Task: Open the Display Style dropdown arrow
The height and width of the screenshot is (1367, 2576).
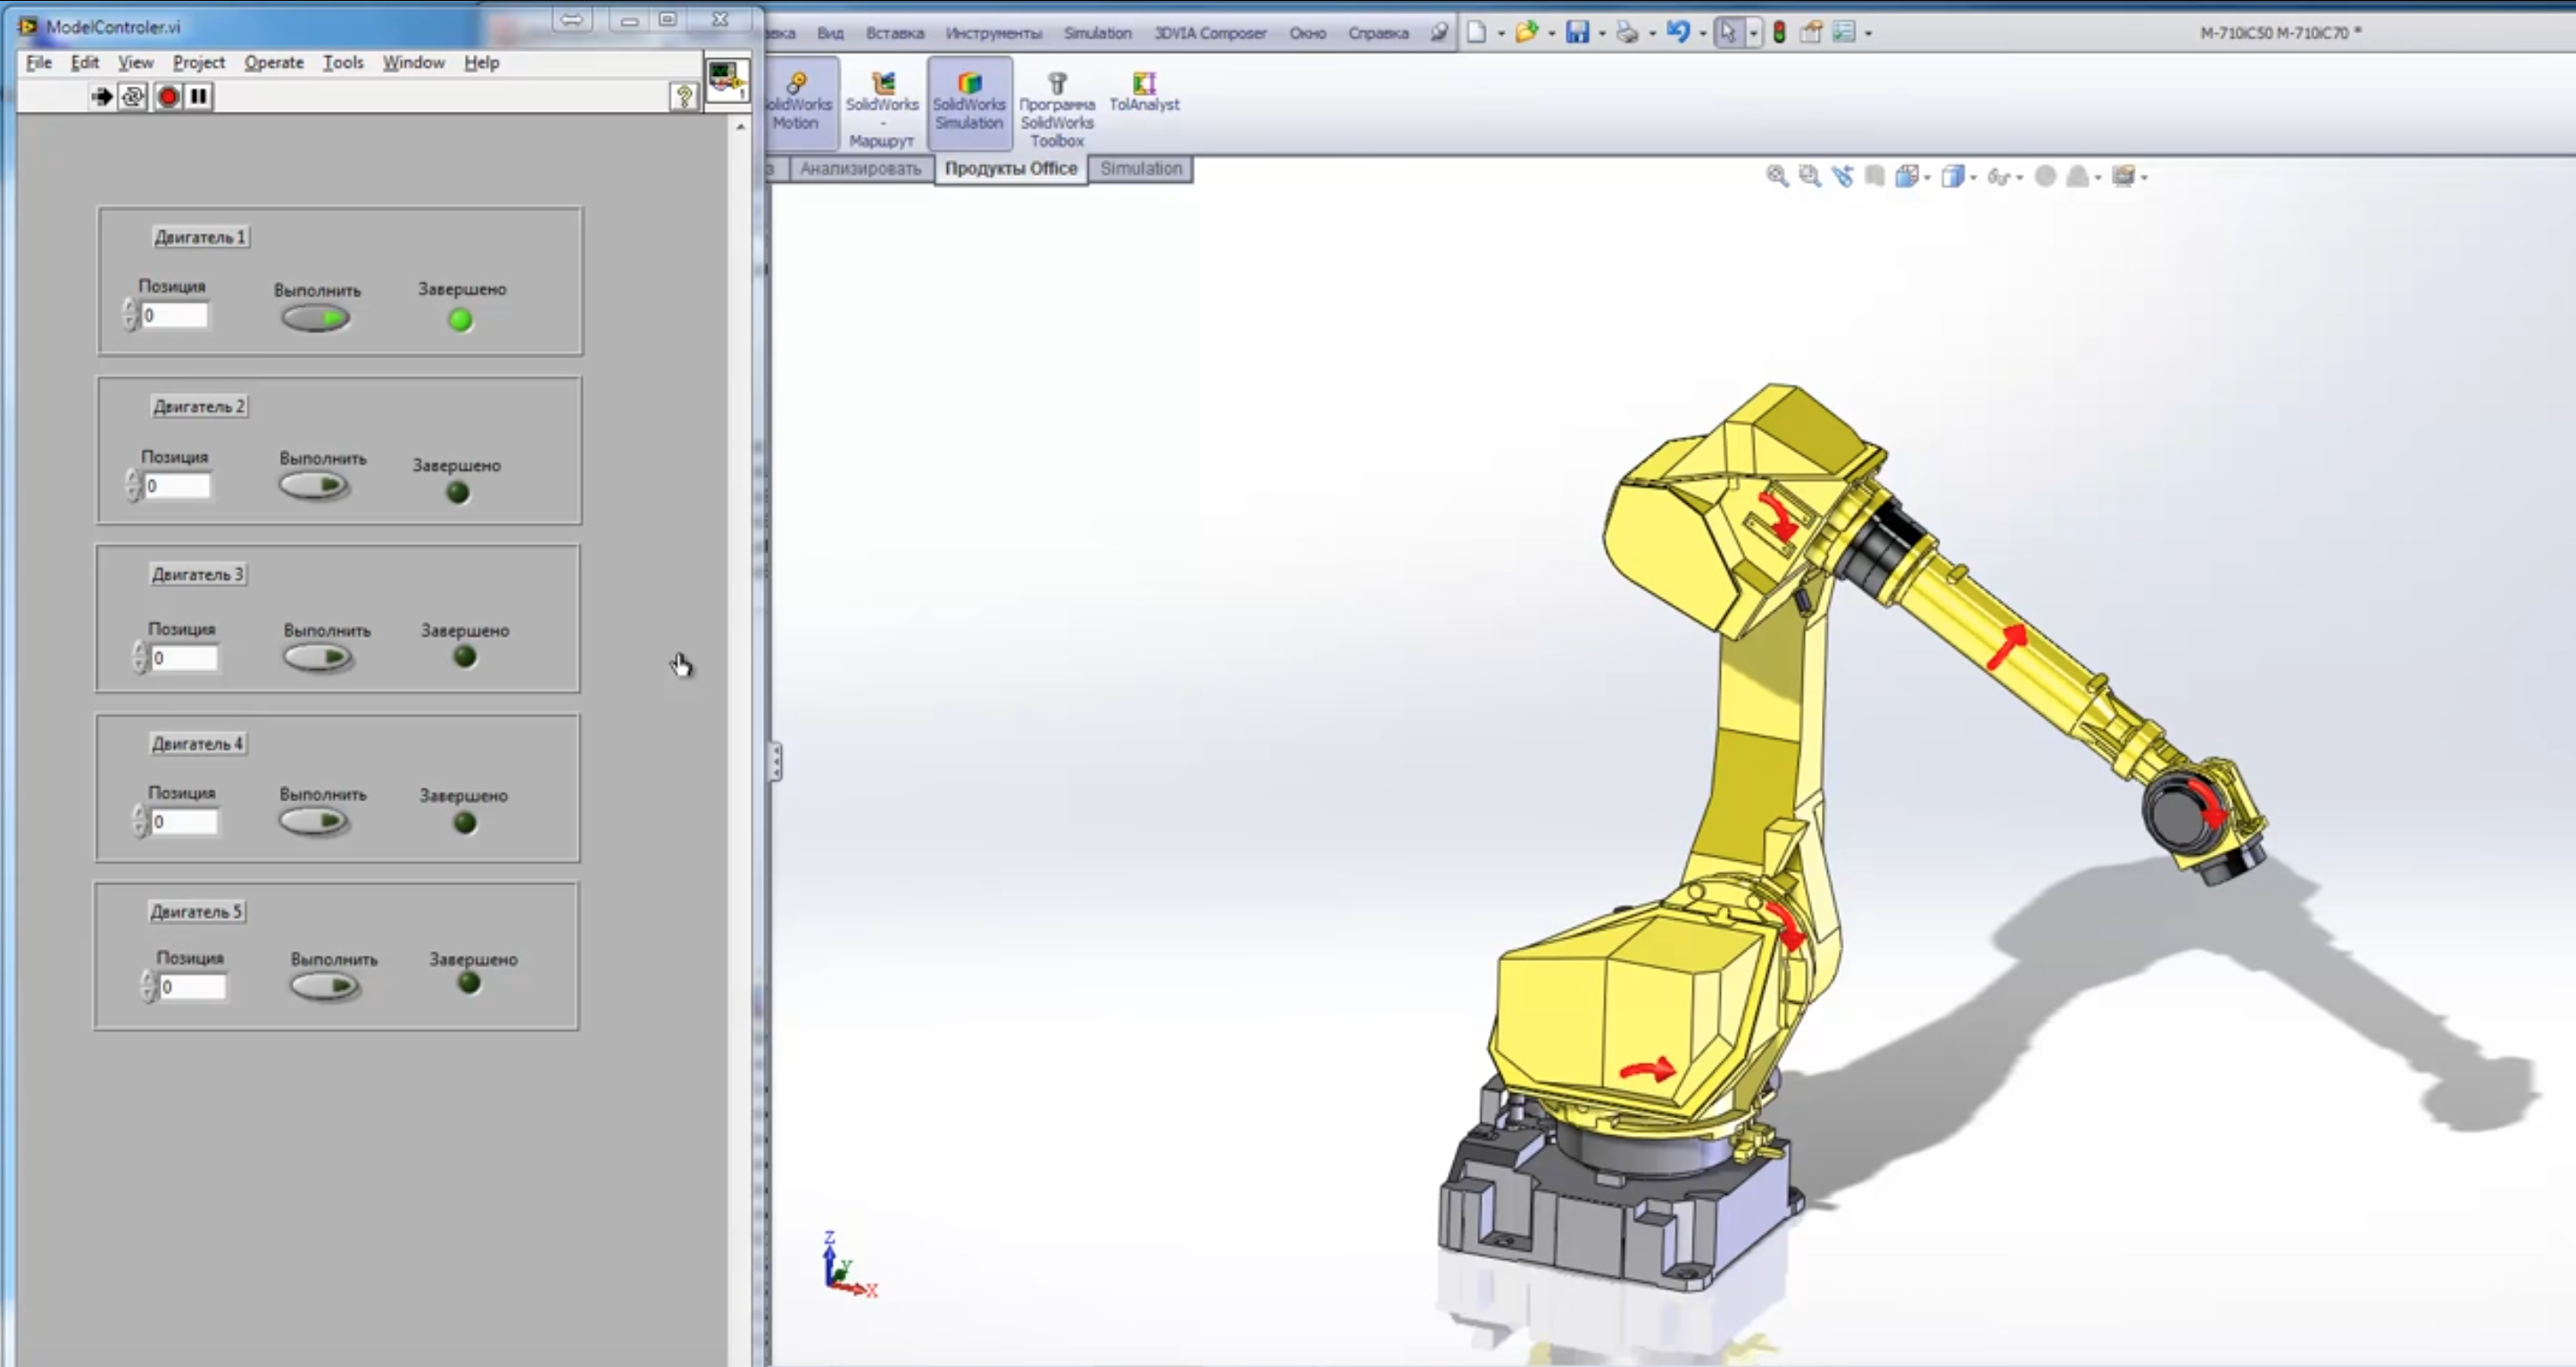Action: 1973,178
